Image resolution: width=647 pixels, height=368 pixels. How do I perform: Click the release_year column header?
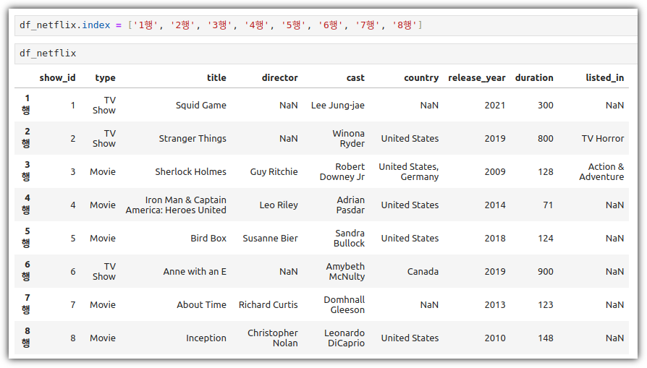click(477, 78)
